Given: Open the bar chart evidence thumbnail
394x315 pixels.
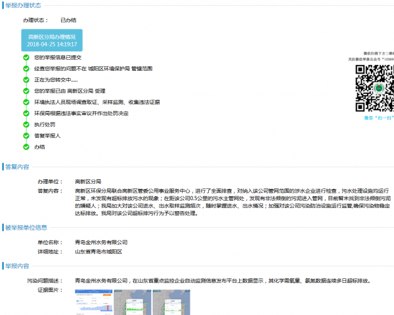Looking at the screenshot, I should (94, 302).
